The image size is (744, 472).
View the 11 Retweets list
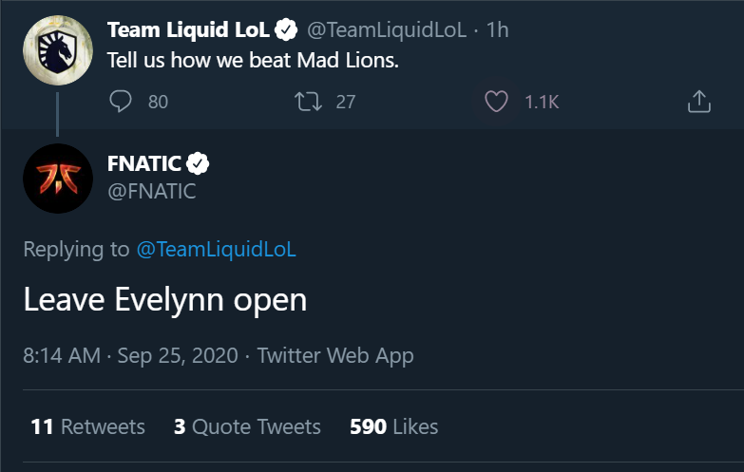pos(87,426)
